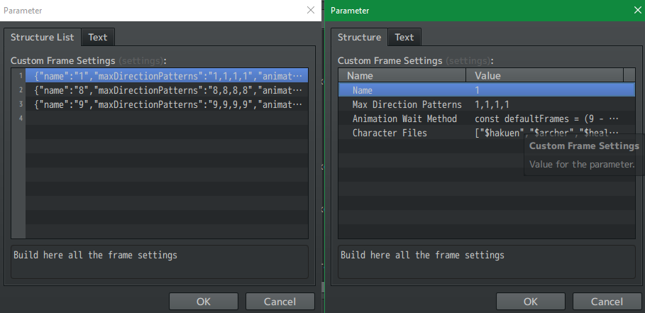Confirm with OK in the green-titled dialog
This screenshot has width=645, height=313.
[530, 302]
